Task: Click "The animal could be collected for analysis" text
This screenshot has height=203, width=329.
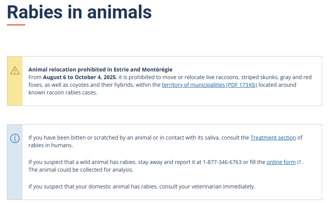Action: coord(81,170)
